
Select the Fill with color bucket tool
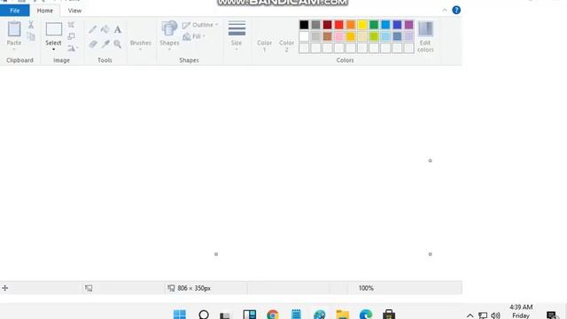[105, 29]
